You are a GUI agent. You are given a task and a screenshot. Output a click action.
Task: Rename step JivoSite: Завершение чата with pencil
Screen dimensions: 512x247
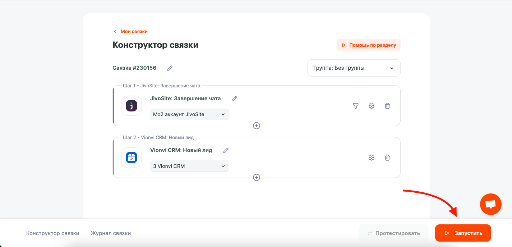coord(234,99)
